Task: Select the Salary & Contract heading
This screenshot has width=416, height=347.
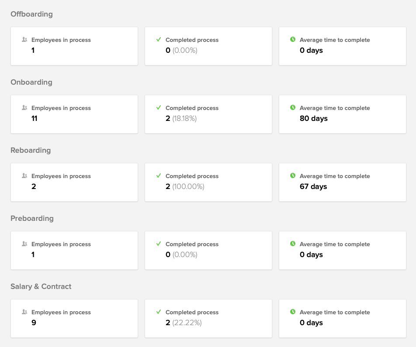Action: [41, 287]
